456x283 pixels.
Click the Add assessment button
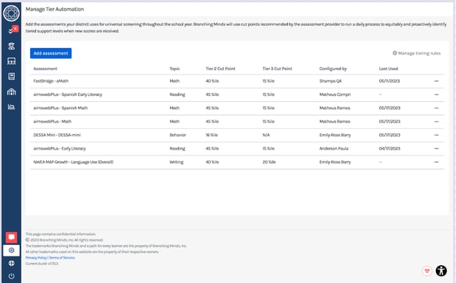pyautogui.click(x=51, y=53)
